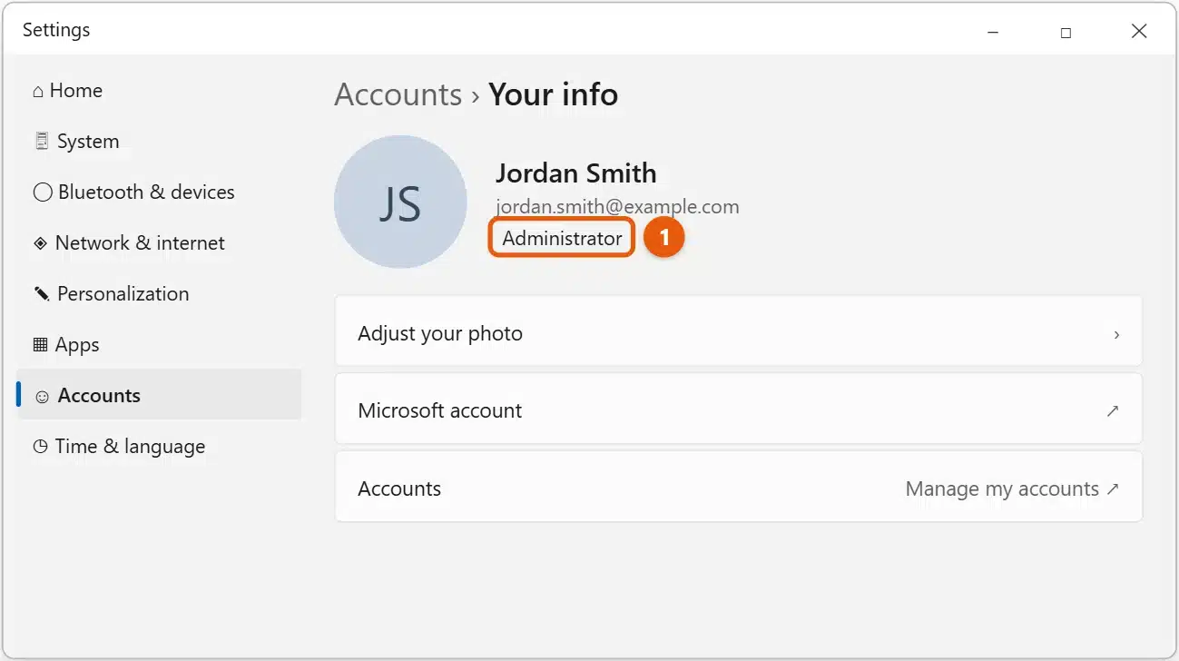Click the jordan.smith@example.com email text

click(x=617, y=207)
